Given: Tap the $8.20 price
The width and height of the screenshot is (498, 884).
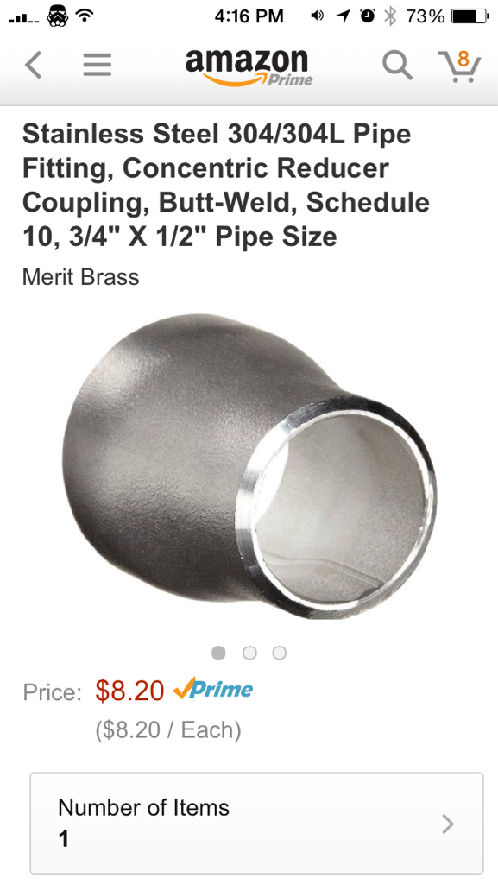Looking at the screenshot, I should pos(129,690).
